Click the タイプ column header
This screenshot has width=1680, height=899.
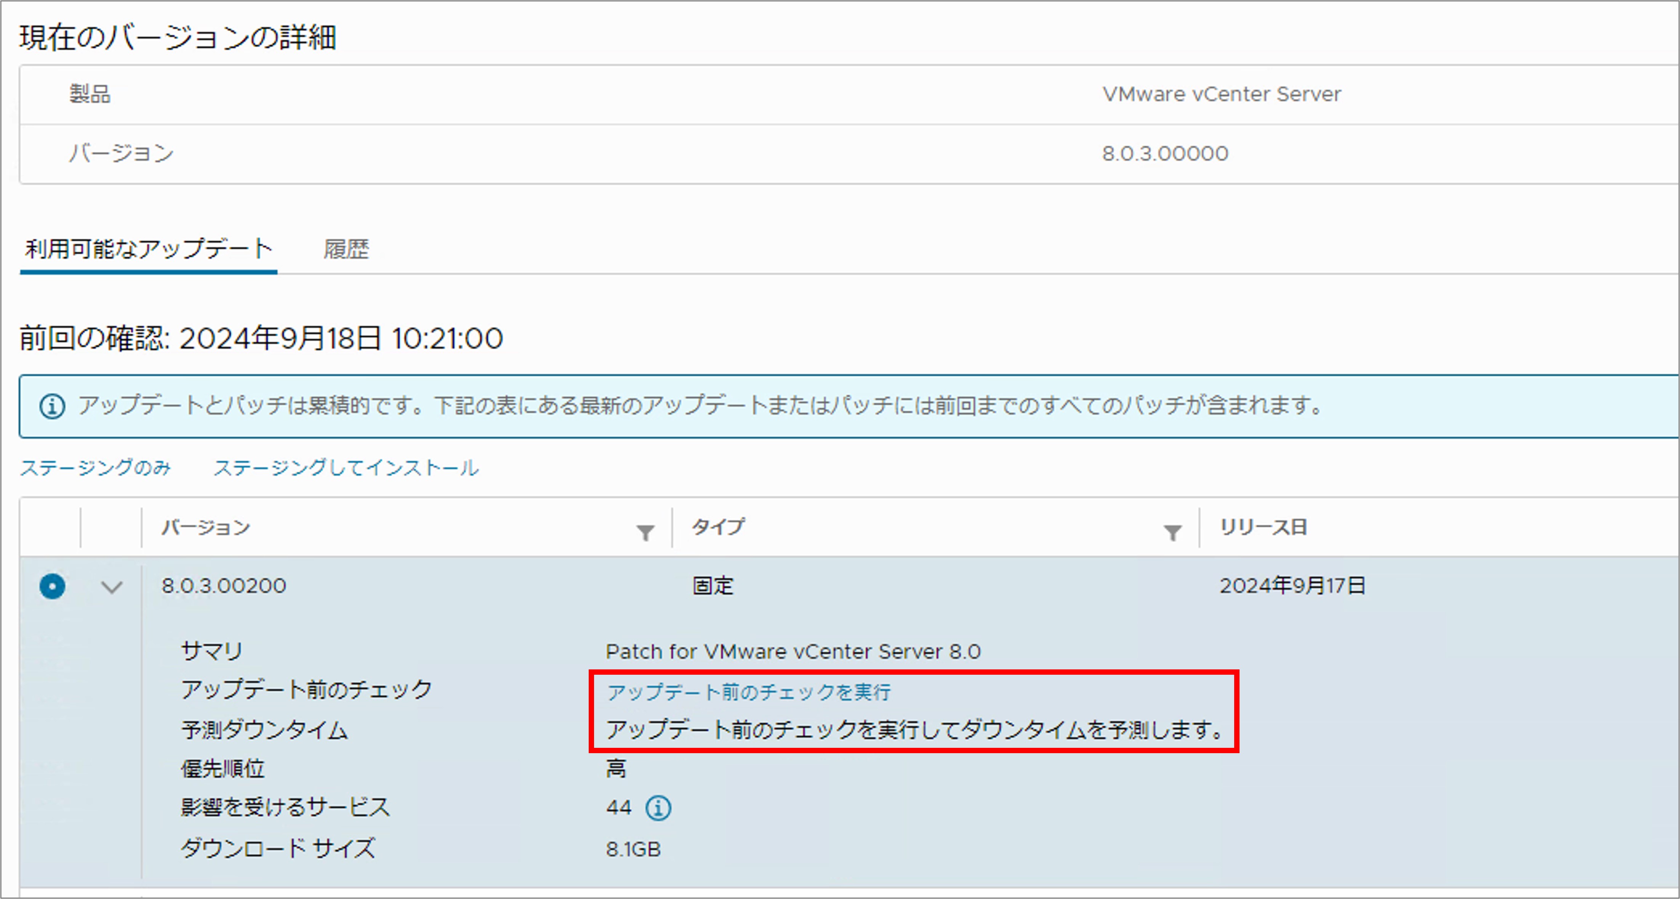(x=718, y=527)
